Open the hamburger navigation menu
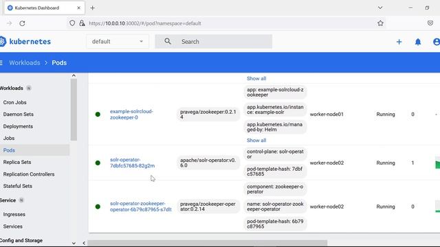The image size is (440, 247). tap(1, 62)
